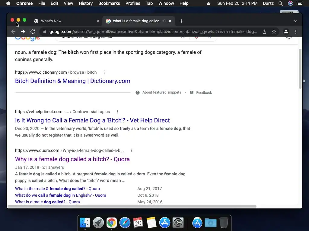Open Finder from the dock
This screenshot has width=309, height=231.
tap(85, 223)
